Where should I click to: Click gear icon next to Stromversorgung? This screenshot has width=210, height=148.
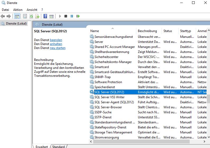coord(92,137)
